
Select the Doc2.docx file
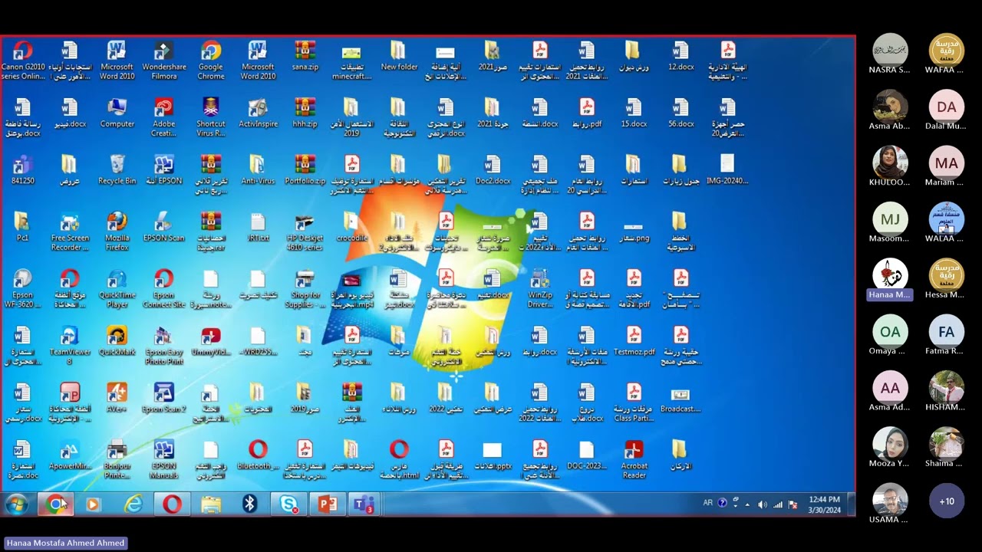493,169
